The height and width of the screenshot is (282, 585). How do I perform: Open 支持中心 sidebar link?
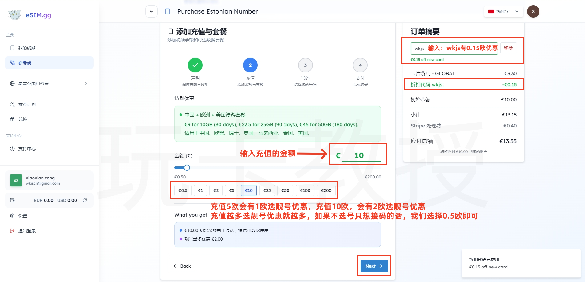pos(49,149)
